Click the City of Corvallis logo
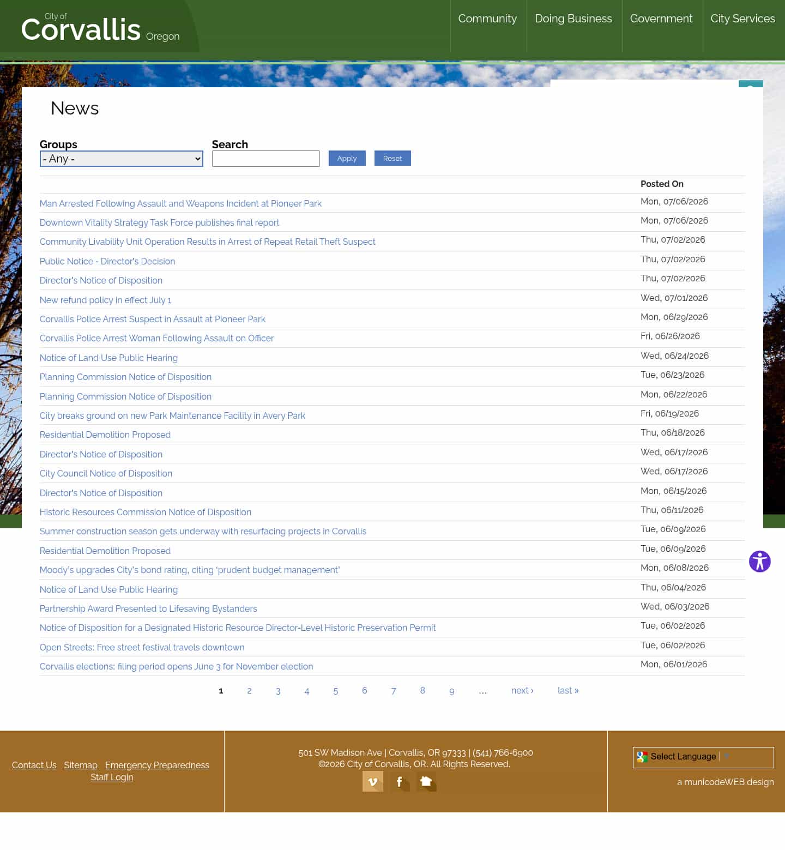The width and height of the screenshot is (785, 850). 100,28
